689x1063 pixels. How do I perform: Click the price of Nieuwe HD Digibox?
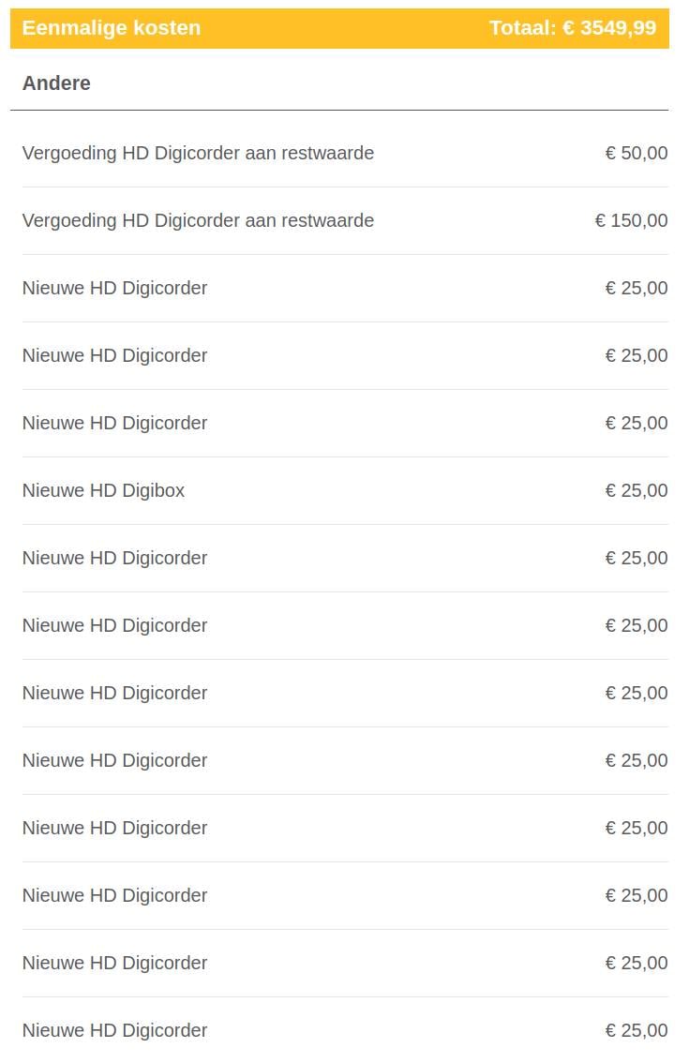(x=637, y=490)
